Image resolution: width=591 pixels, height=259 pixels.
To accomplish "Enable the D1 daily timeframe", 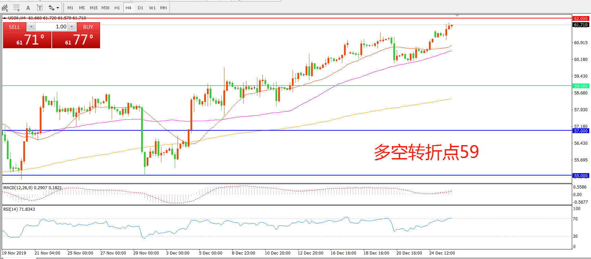I will (x=140, y=8).
